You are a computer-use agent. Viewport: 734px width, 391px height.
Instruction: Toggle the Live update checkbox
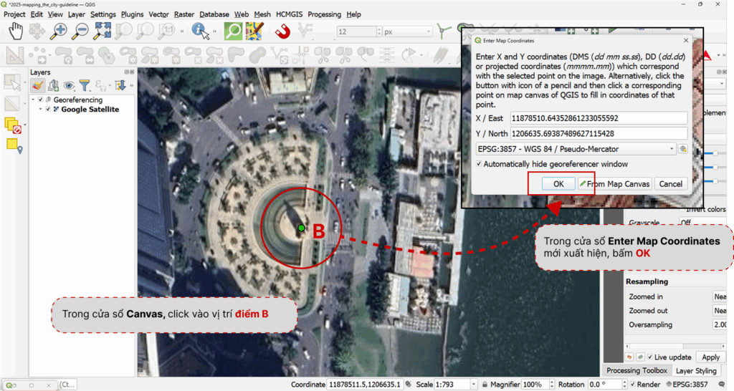[x=649, y=357]
